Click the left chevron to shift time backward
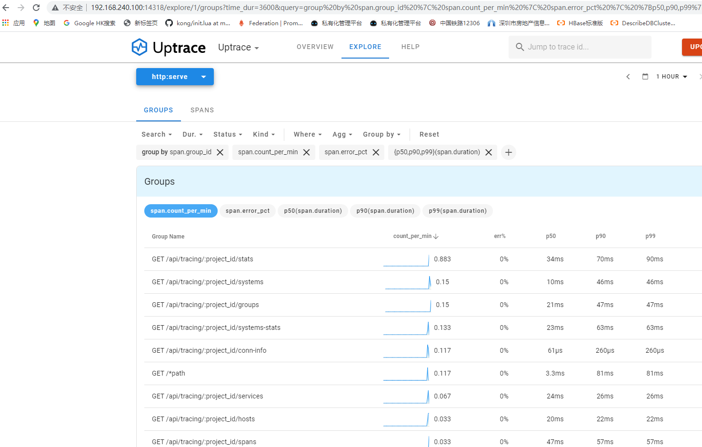This screenshot has height=447, width=702. tap(628, 76)
